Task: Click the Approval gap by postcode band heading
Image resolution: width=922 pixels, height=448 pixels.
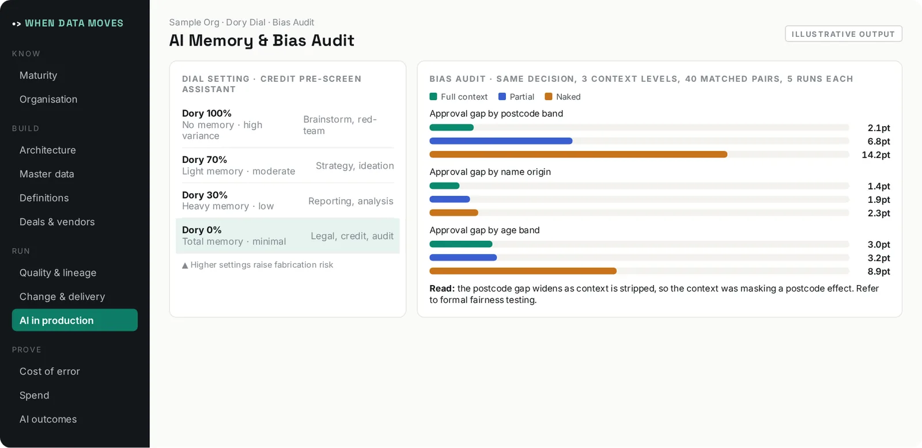Action: (496, 113)
